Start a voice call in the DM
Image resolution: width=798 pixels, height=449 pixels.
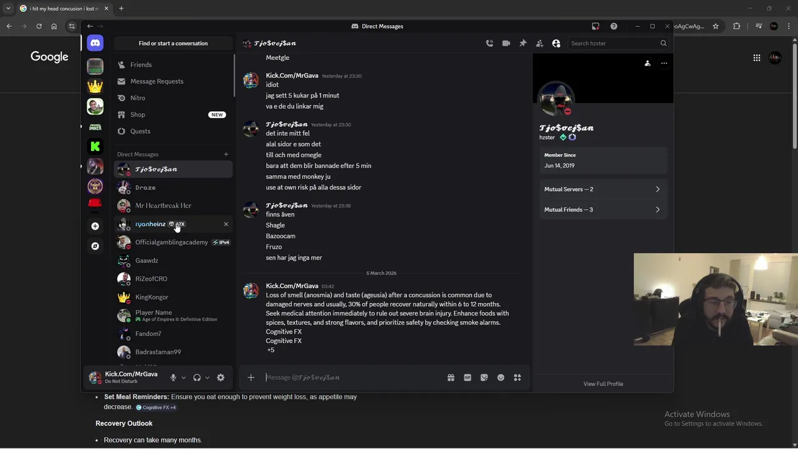[x=489, y=43]
